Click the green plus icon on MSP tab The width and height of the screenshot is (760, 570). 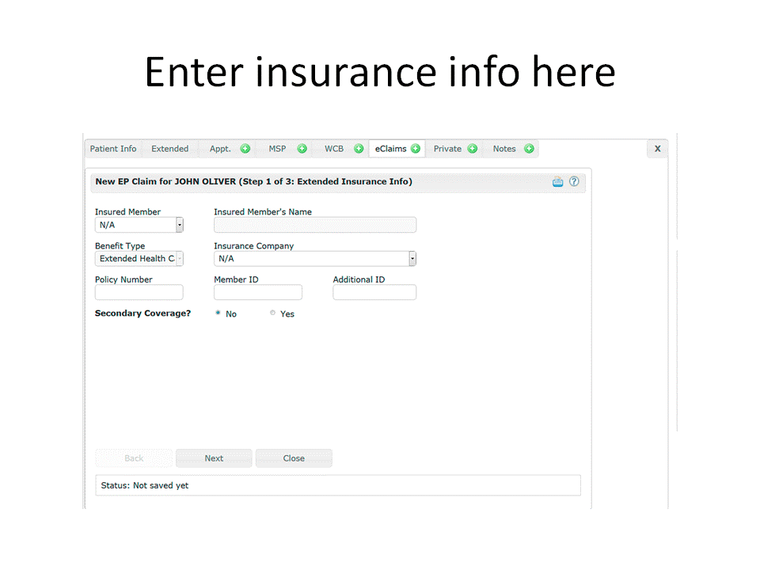pos(302,148)
